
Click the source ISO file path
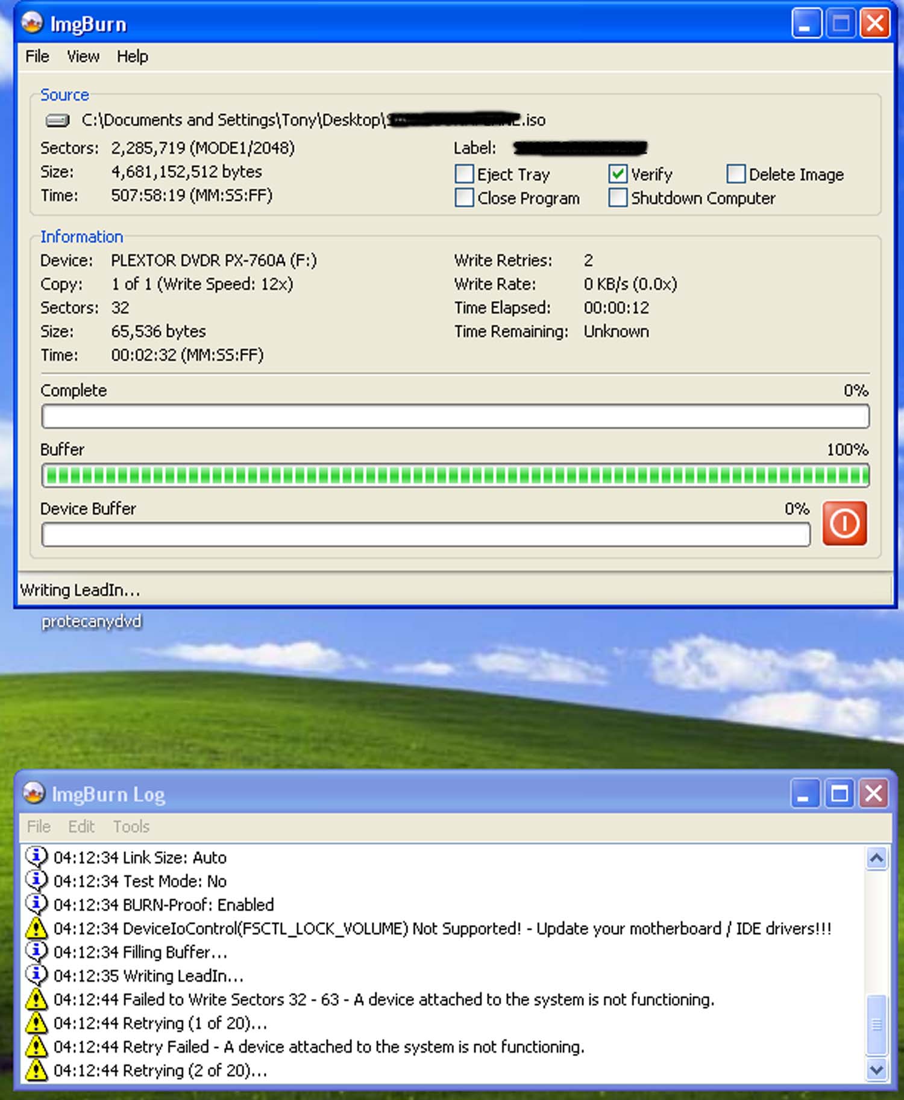pos(313,120)
